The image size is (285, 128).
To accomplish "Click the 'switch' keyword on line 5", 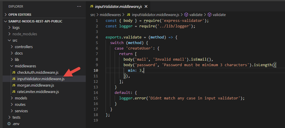I will pos(117,43).
